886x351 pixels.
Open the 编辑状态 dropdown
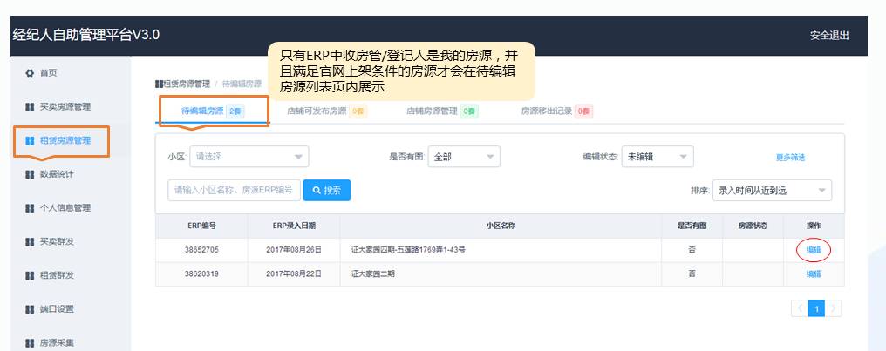pos(657,157)
